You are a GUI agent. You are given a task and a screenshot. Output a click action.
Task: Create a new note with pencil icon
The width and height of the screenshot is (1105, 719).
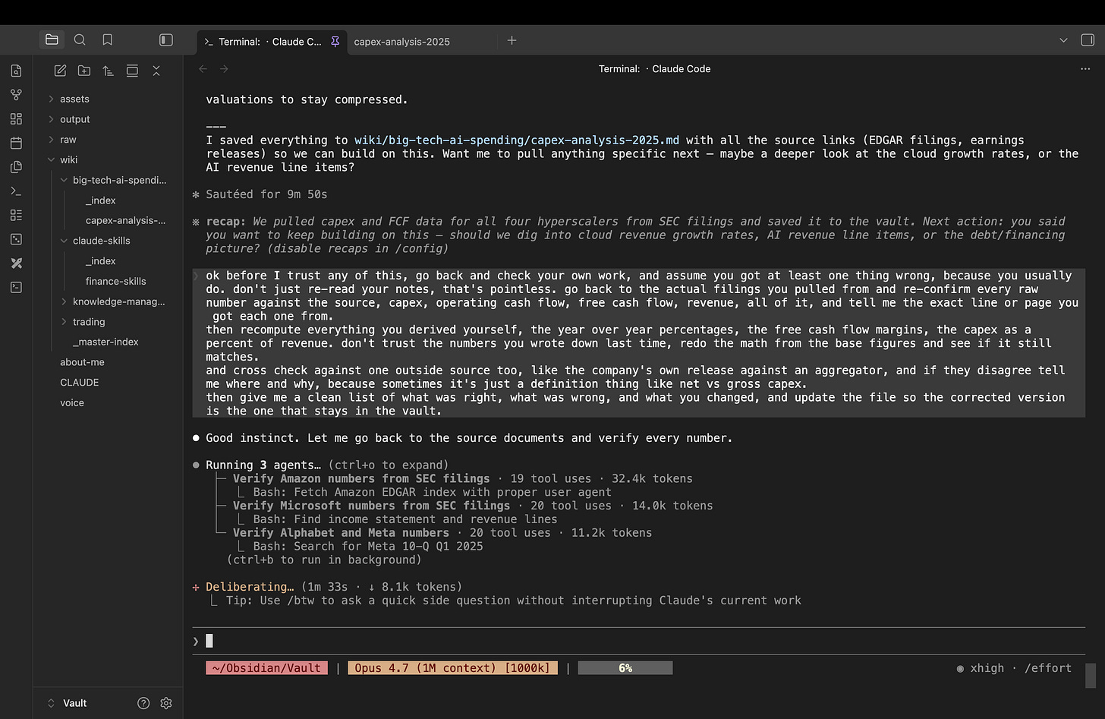[x=61, y=71]
